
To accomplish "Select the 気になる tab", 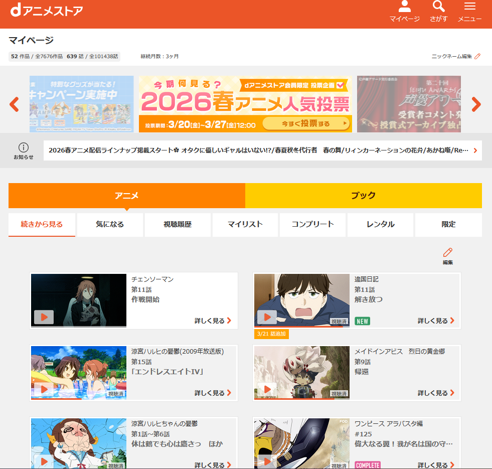I will pos(110,224).
